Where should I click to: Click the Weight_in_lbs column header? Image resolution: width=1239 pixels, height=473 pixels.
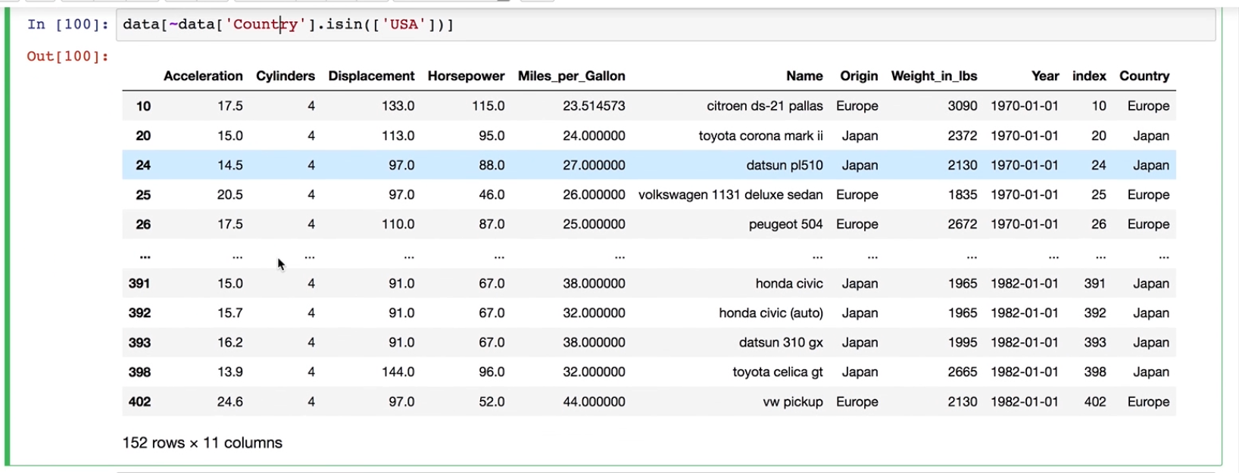934,76
